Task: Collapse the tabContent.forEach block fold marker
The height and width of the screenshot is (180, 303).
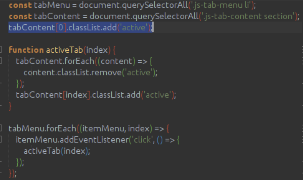Action: tap(1, 61)
